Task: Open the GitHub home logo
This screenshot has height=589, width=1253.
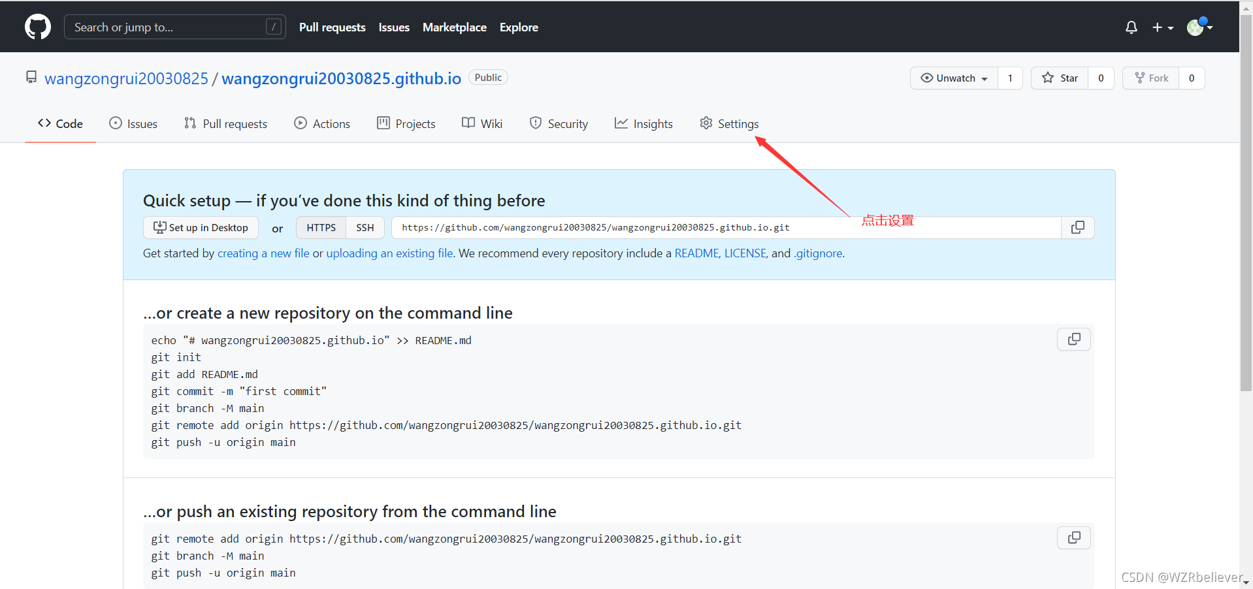Action: pos(38,27)
